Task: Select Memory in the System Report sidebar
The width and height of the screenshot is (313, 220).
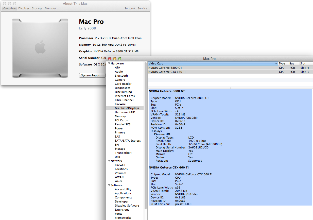Action: click(x=120, y=116)
